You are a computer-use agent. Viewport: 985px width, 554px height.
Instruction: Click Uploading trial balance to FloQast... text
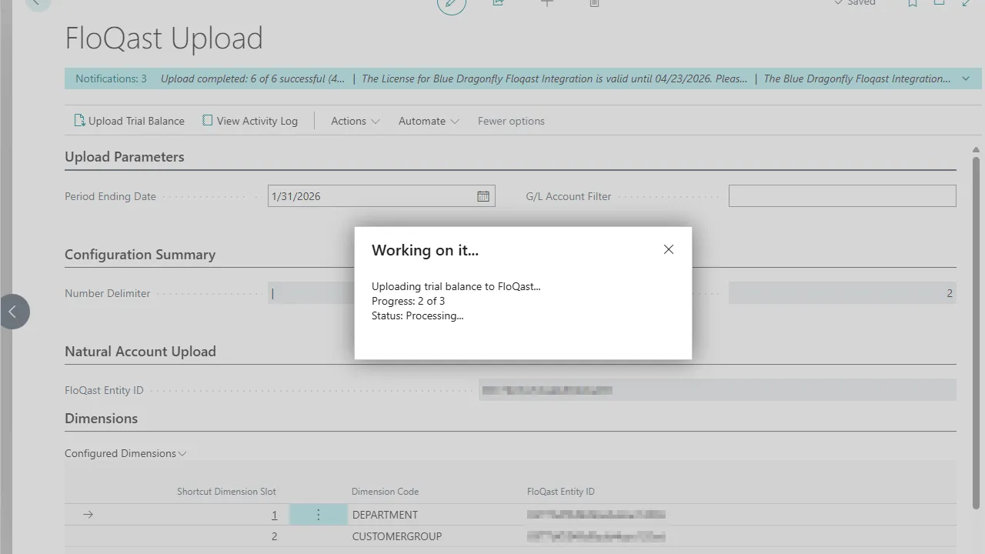[456, 286]
